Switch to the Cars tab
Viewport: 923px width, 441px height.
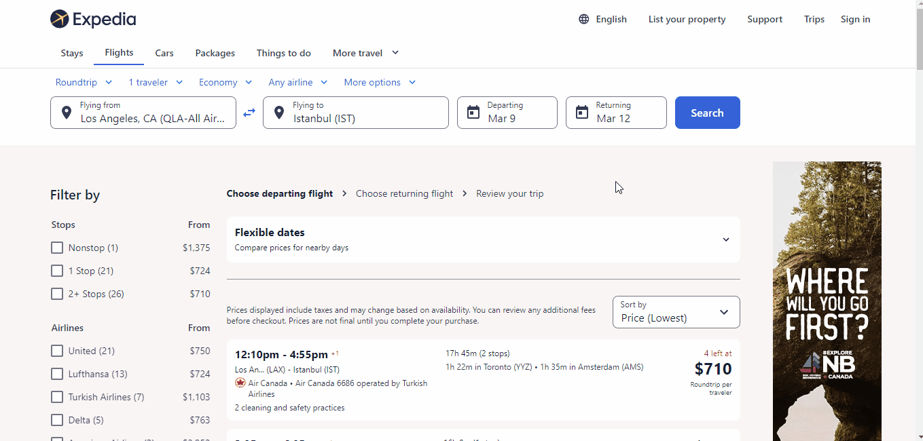pyautogui.click(x=164, y=53)
